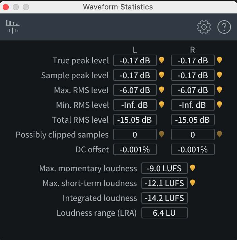Viewport: 237px width, 240px height.
Task: Jump to Max. short-term loudness marker
Action: pyautogui.click(x=193, y=183)
